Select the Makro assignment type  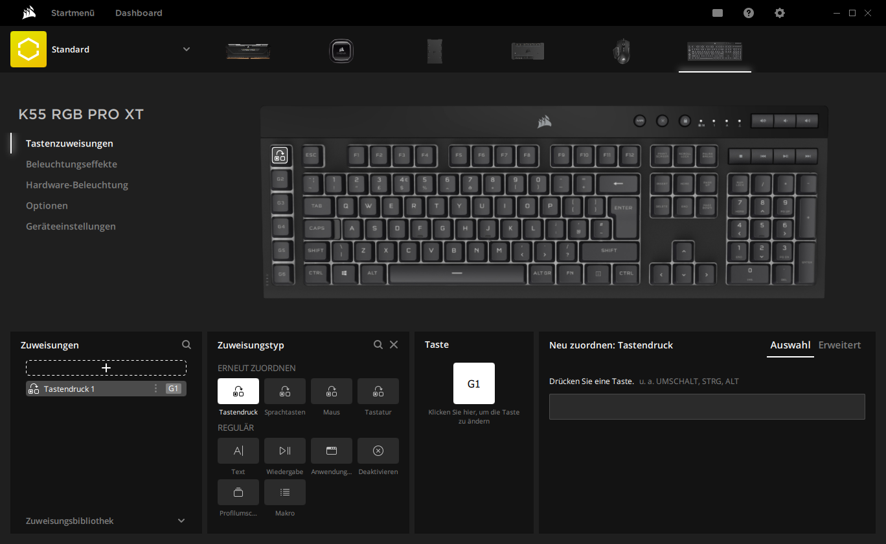[x=285, y=492]
